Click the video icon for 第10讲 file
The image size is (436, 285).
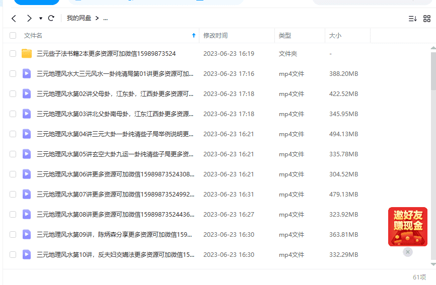[27, 255]
